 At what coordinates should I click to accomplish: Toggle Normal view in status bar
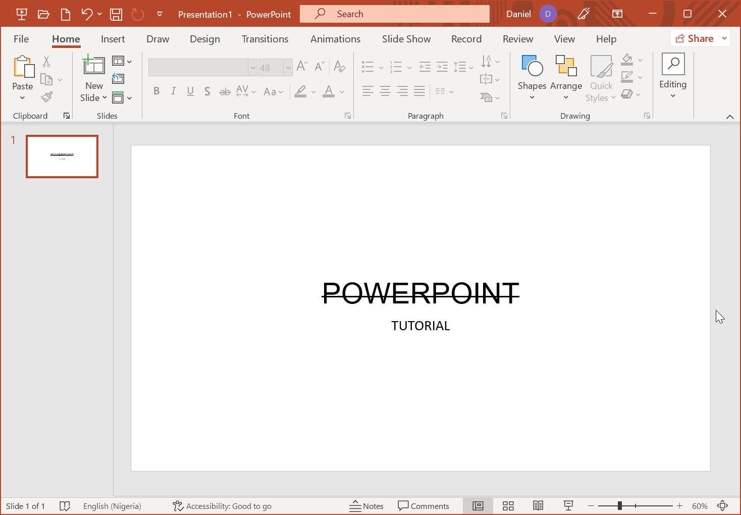tap(478, 506)
